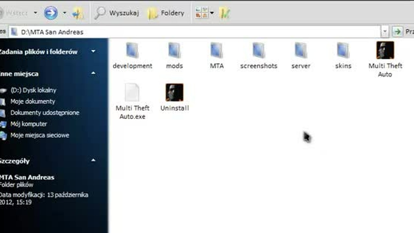This screenshot has width=414, height=233.
Task: Select the Multi Theft Auto shortcut icon
Action: (x=385, y=50)
